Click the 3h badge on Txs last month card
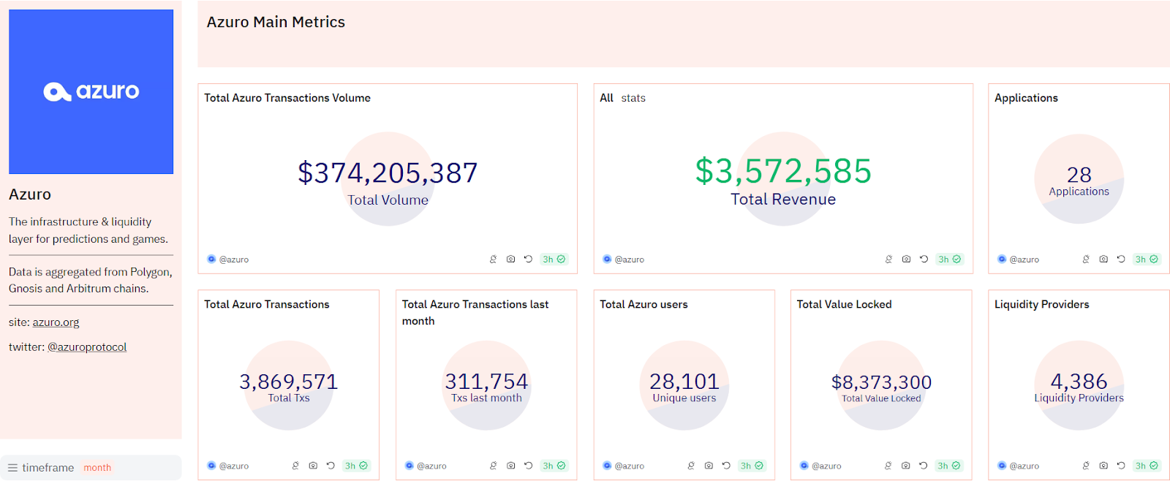Viewport: 1170px width, 481px height. (554, 466)
